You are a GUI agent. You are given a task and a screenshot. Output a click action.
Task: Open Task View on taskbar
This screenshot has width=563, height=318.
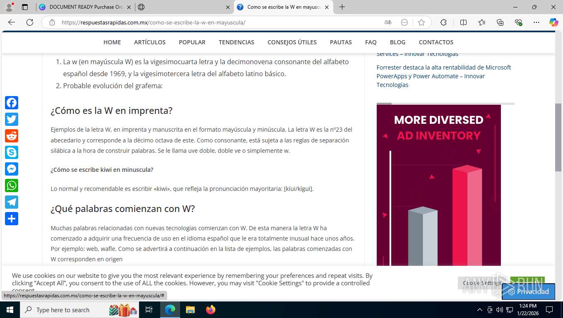149,310
